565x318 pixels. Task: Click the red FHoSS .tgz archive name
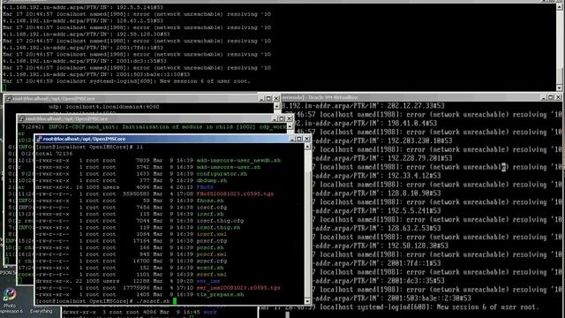click(x=235, y=193)
